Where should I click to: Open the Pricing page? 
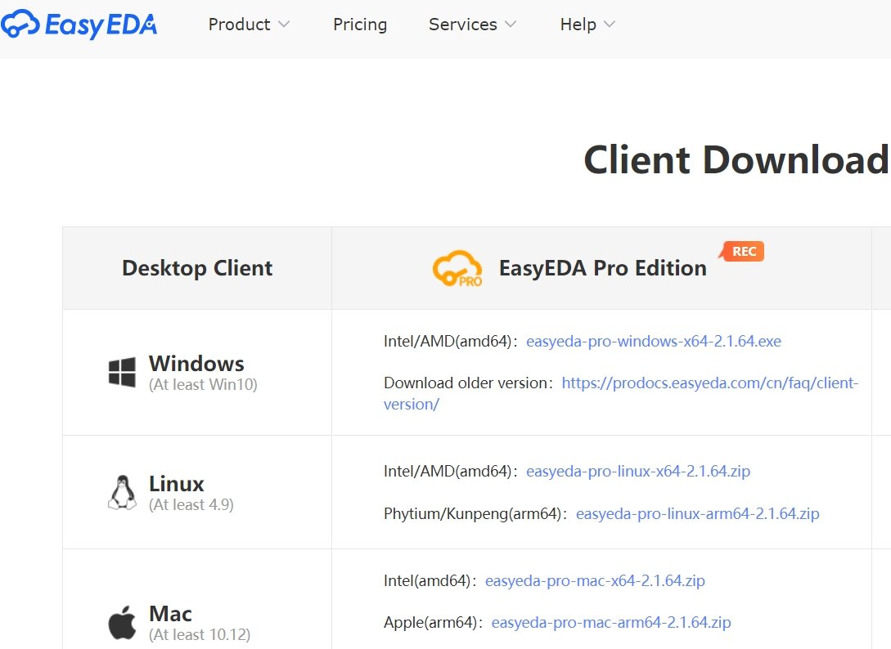pyautogui.click(x=360, y=25)
